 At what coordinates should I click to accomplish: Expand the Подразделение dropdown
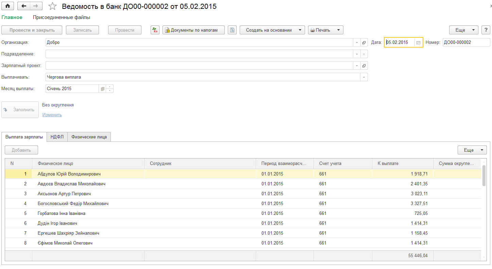[x=357, y=54]
